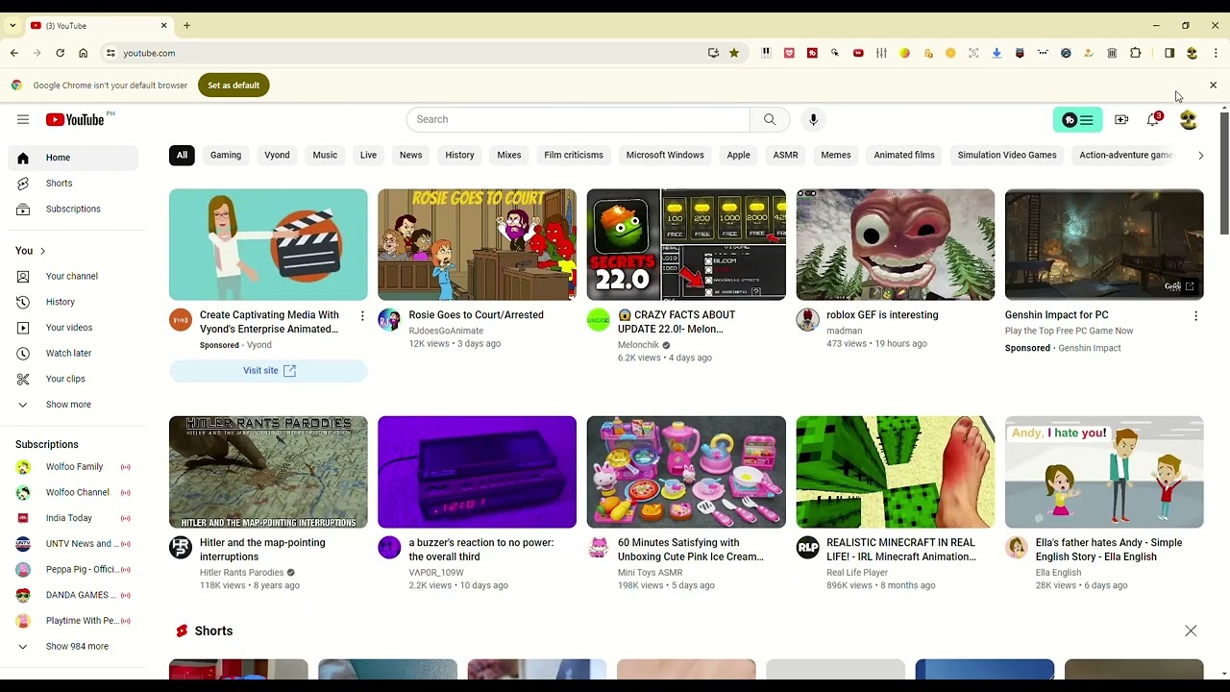
Task: Open Real Life Player channel avatar
Action: (x=807, y=548)
